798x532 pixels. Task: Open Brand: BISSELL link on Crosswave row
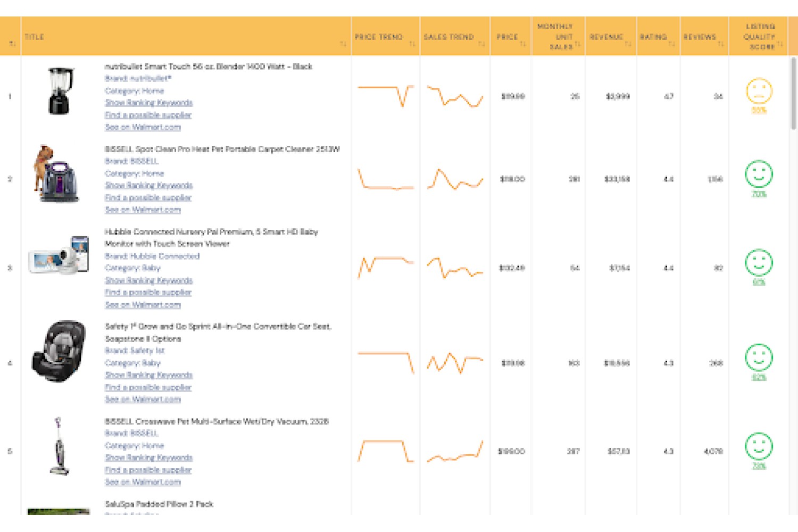tap(132, 433)
